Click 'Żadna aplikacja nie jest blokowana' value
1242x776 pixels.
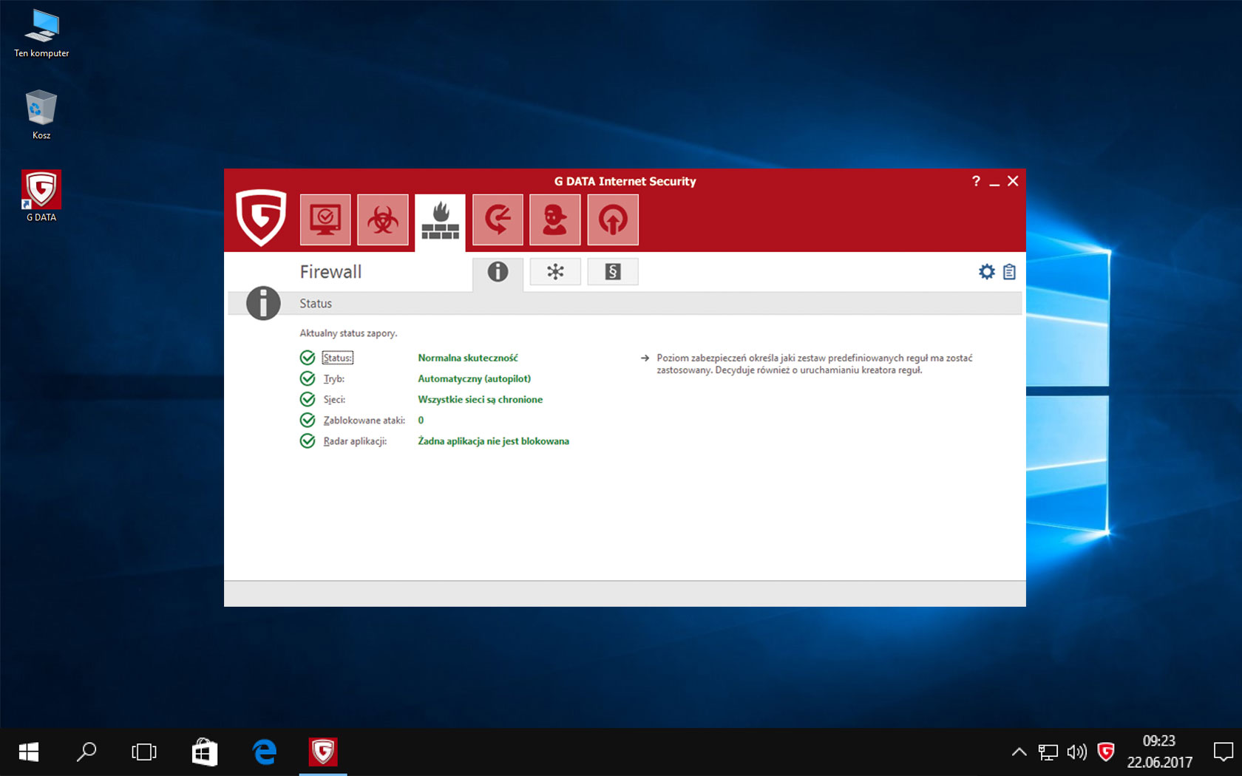[x=493, y=441]
